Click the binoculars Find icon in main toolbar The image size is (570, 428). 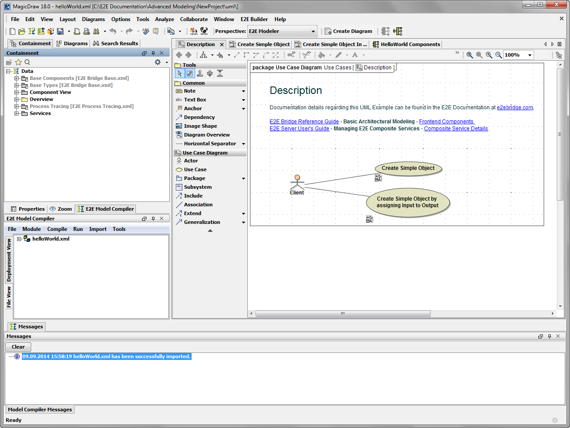(x=96, y=31)
